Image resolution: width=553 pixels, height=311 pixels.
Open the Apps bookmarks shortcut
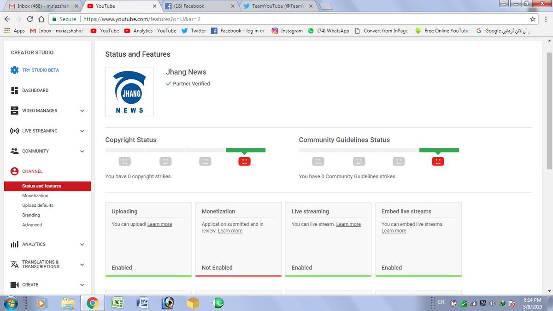(14, 31)
